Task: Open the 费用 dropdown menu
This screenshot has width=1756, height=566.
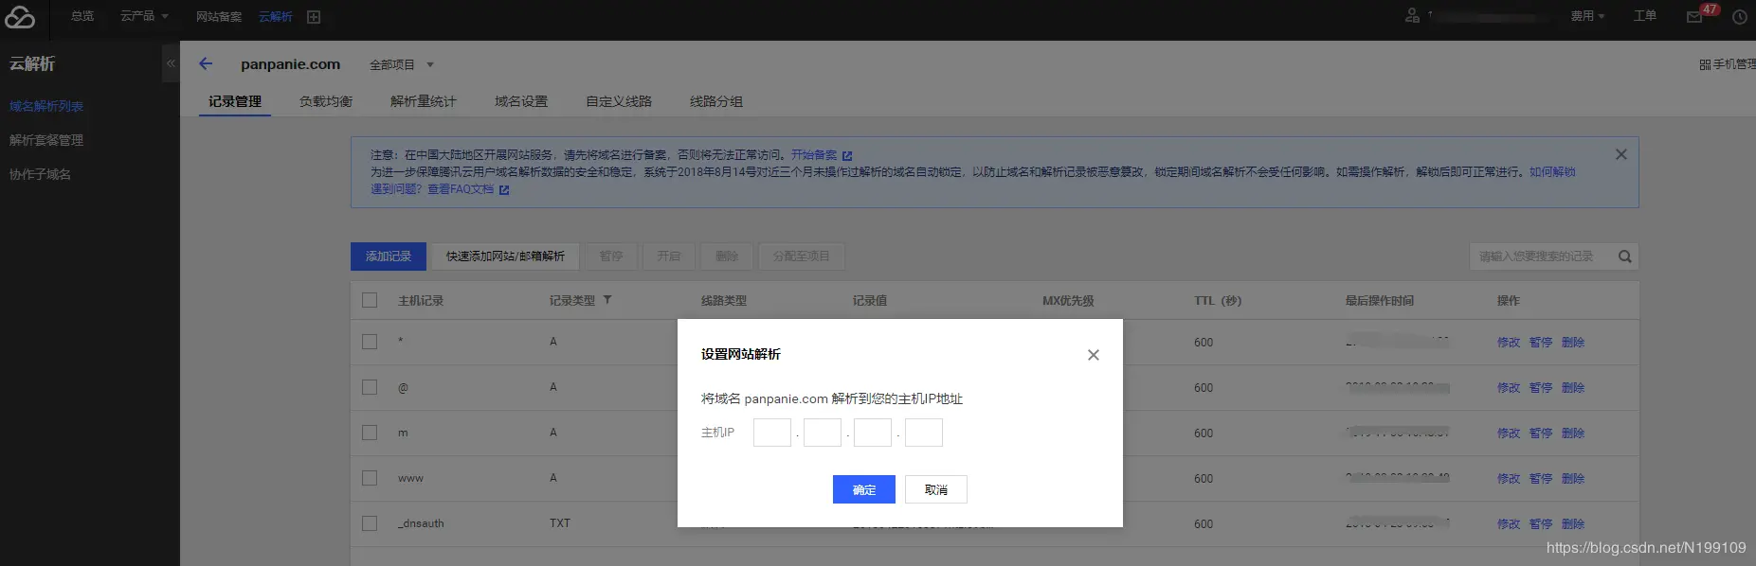Action: coord(1587,16)
